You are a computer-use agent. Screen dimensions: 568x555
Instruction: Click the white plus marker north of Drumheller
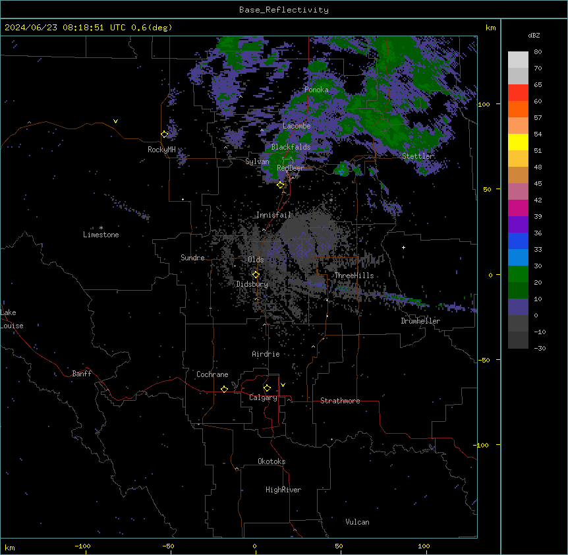click(x=403, y=247)
